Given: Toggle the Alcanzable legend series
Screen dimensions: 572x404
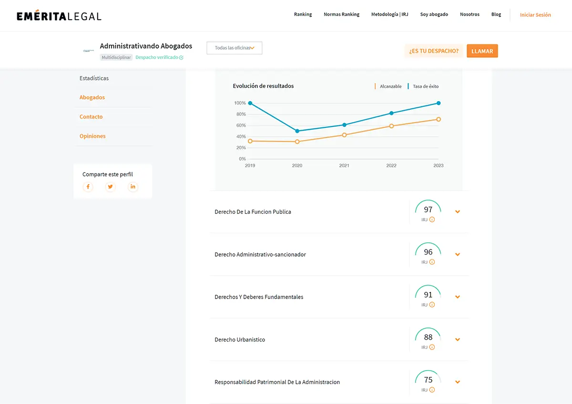Looking at the screenshot, I should (390, 86).
